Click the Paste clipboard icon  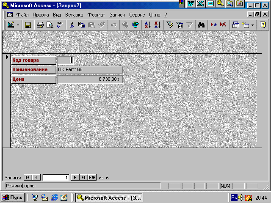click(x=91, y=25)
